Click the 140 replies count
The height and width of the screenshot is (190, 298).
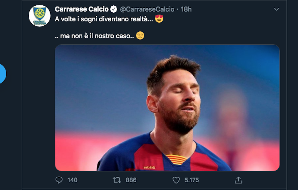click(x=72, y=180)
